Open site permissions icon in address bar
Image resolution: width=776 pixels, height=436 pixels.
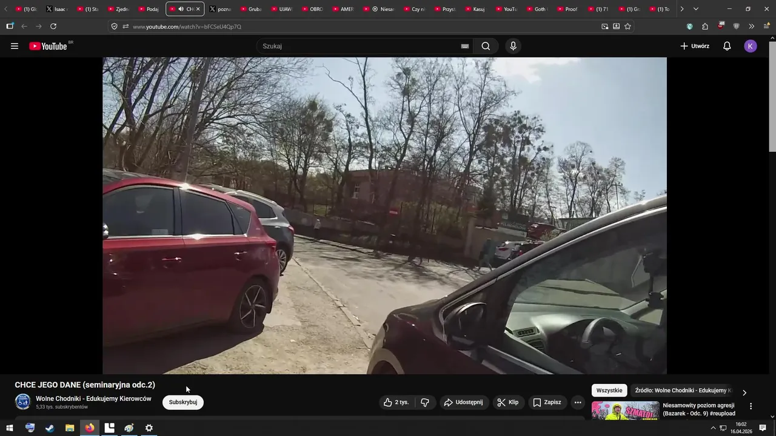(x=125, y=26)
